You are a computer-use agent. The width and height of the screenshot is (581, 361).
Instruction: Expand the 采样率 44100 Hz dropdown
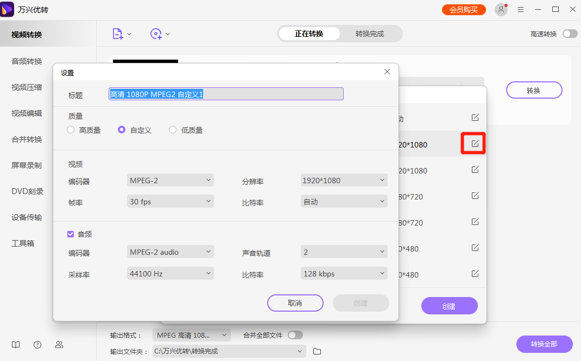170,273
